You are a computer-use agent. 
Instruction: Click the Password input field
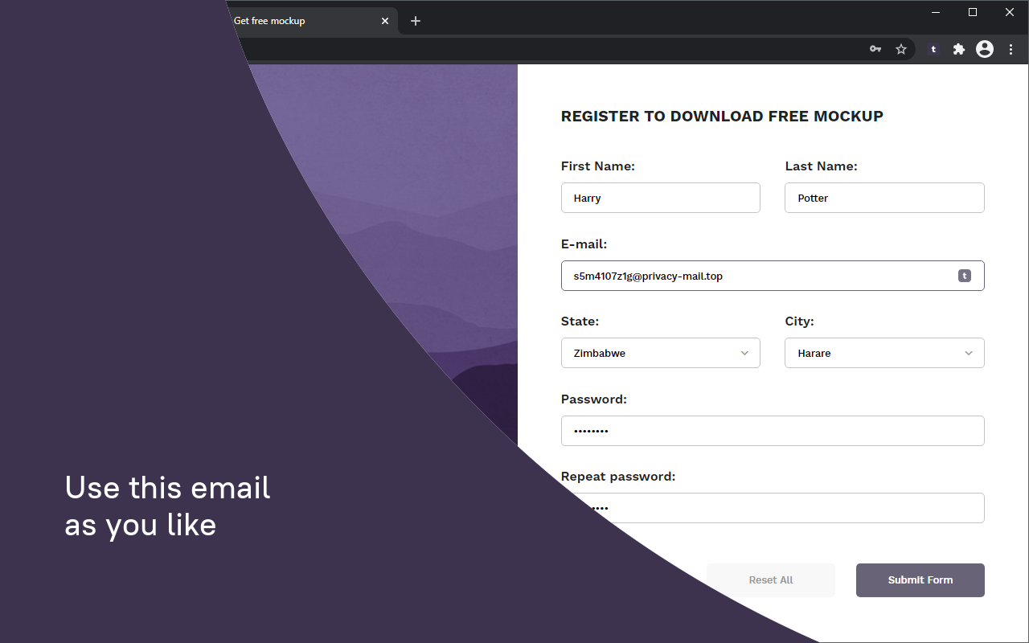(x=772, y=431)
